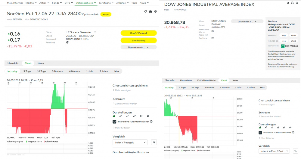Select area chart style in SocGen Darstellungen
This screenshot has height=159, width=301.
[x=114, y=116]
